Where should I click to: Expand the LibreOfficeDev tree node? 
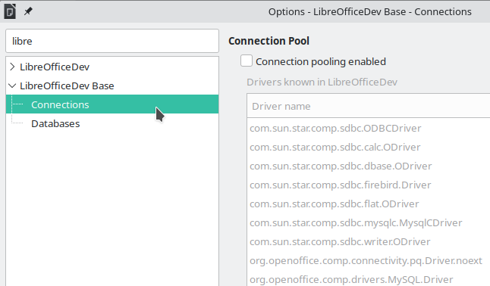click(x=12, y=67)
